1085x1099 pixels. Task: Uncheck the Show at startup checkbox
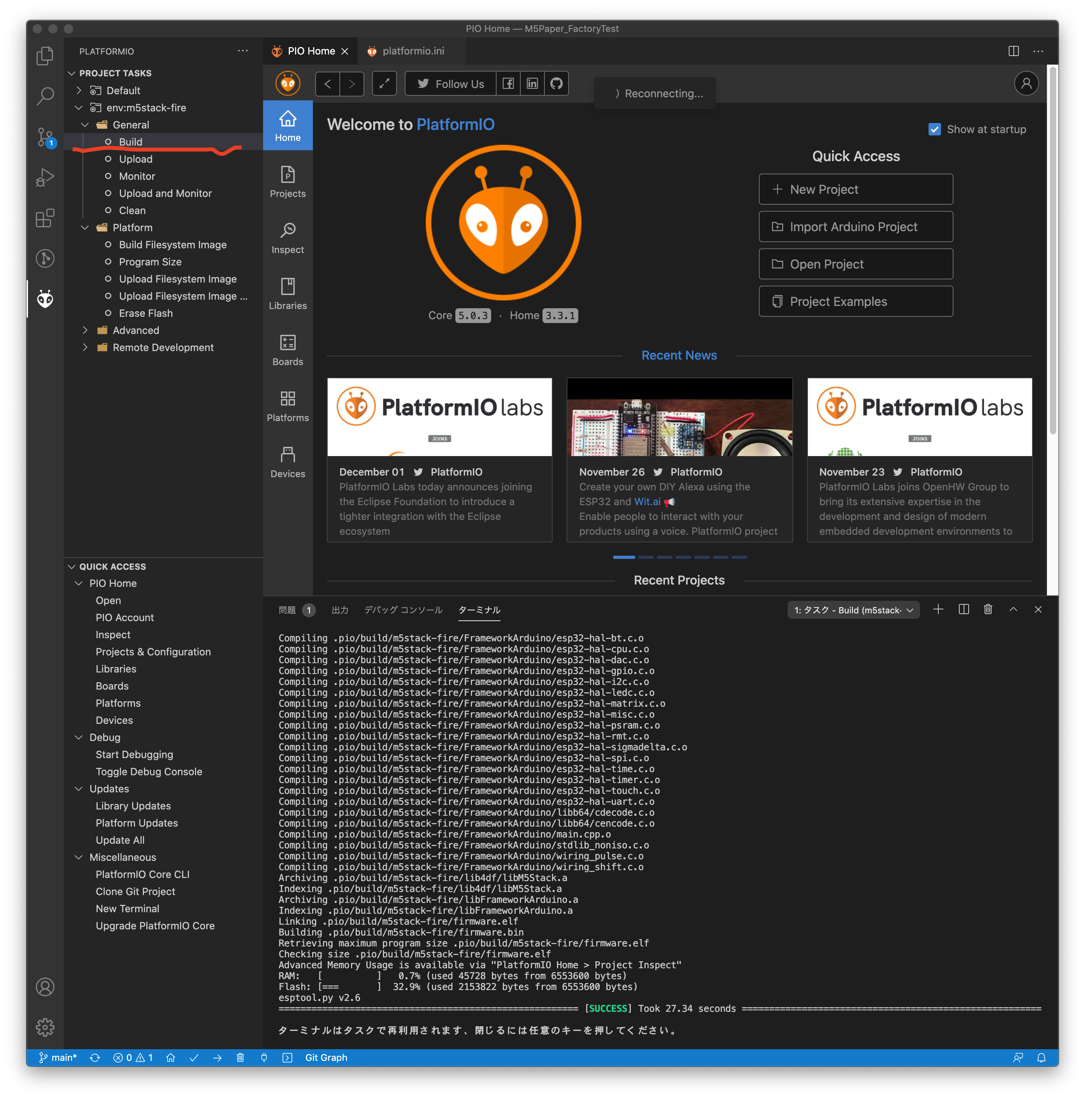coord(934,129)
